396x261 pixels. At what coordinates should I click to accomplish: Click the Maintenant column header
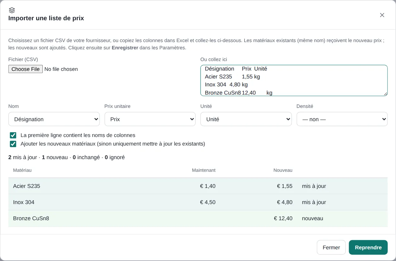click(x=204, y=170)
